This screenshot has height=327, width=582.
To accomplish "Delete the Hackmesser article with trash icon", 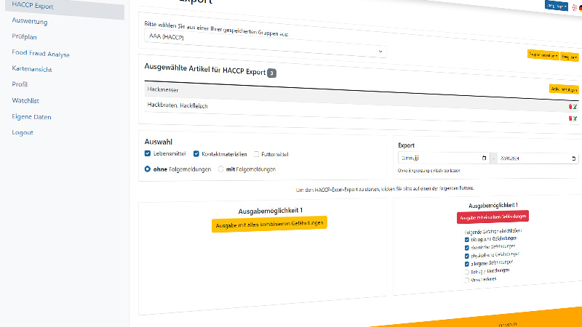I will (570, 106).
